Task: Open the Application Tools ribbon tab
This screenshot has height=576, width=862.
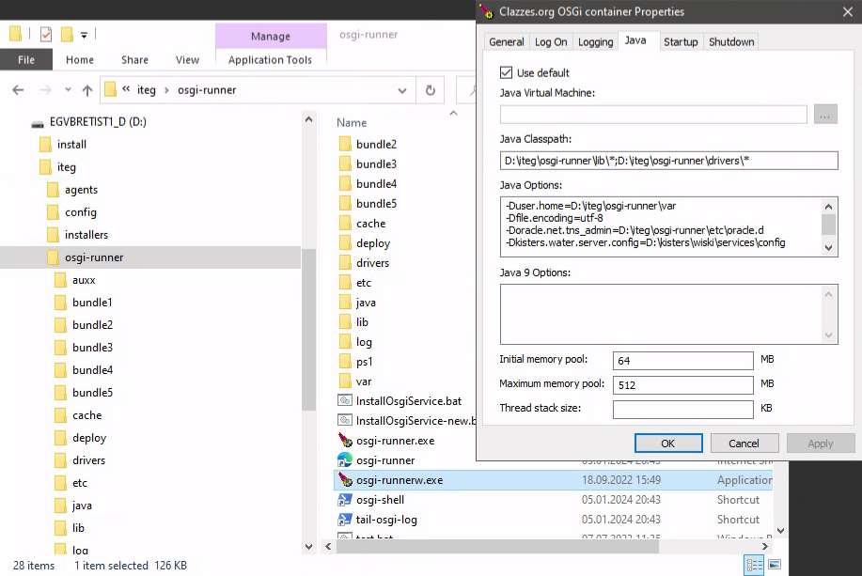Action: pos(271,59)
